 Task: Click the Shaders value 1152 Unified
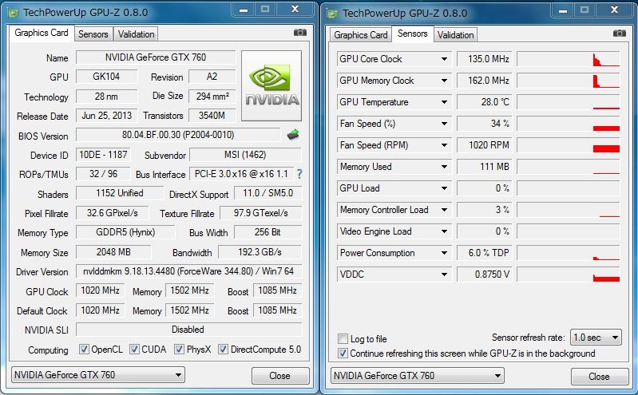click(x=120, y=193)
